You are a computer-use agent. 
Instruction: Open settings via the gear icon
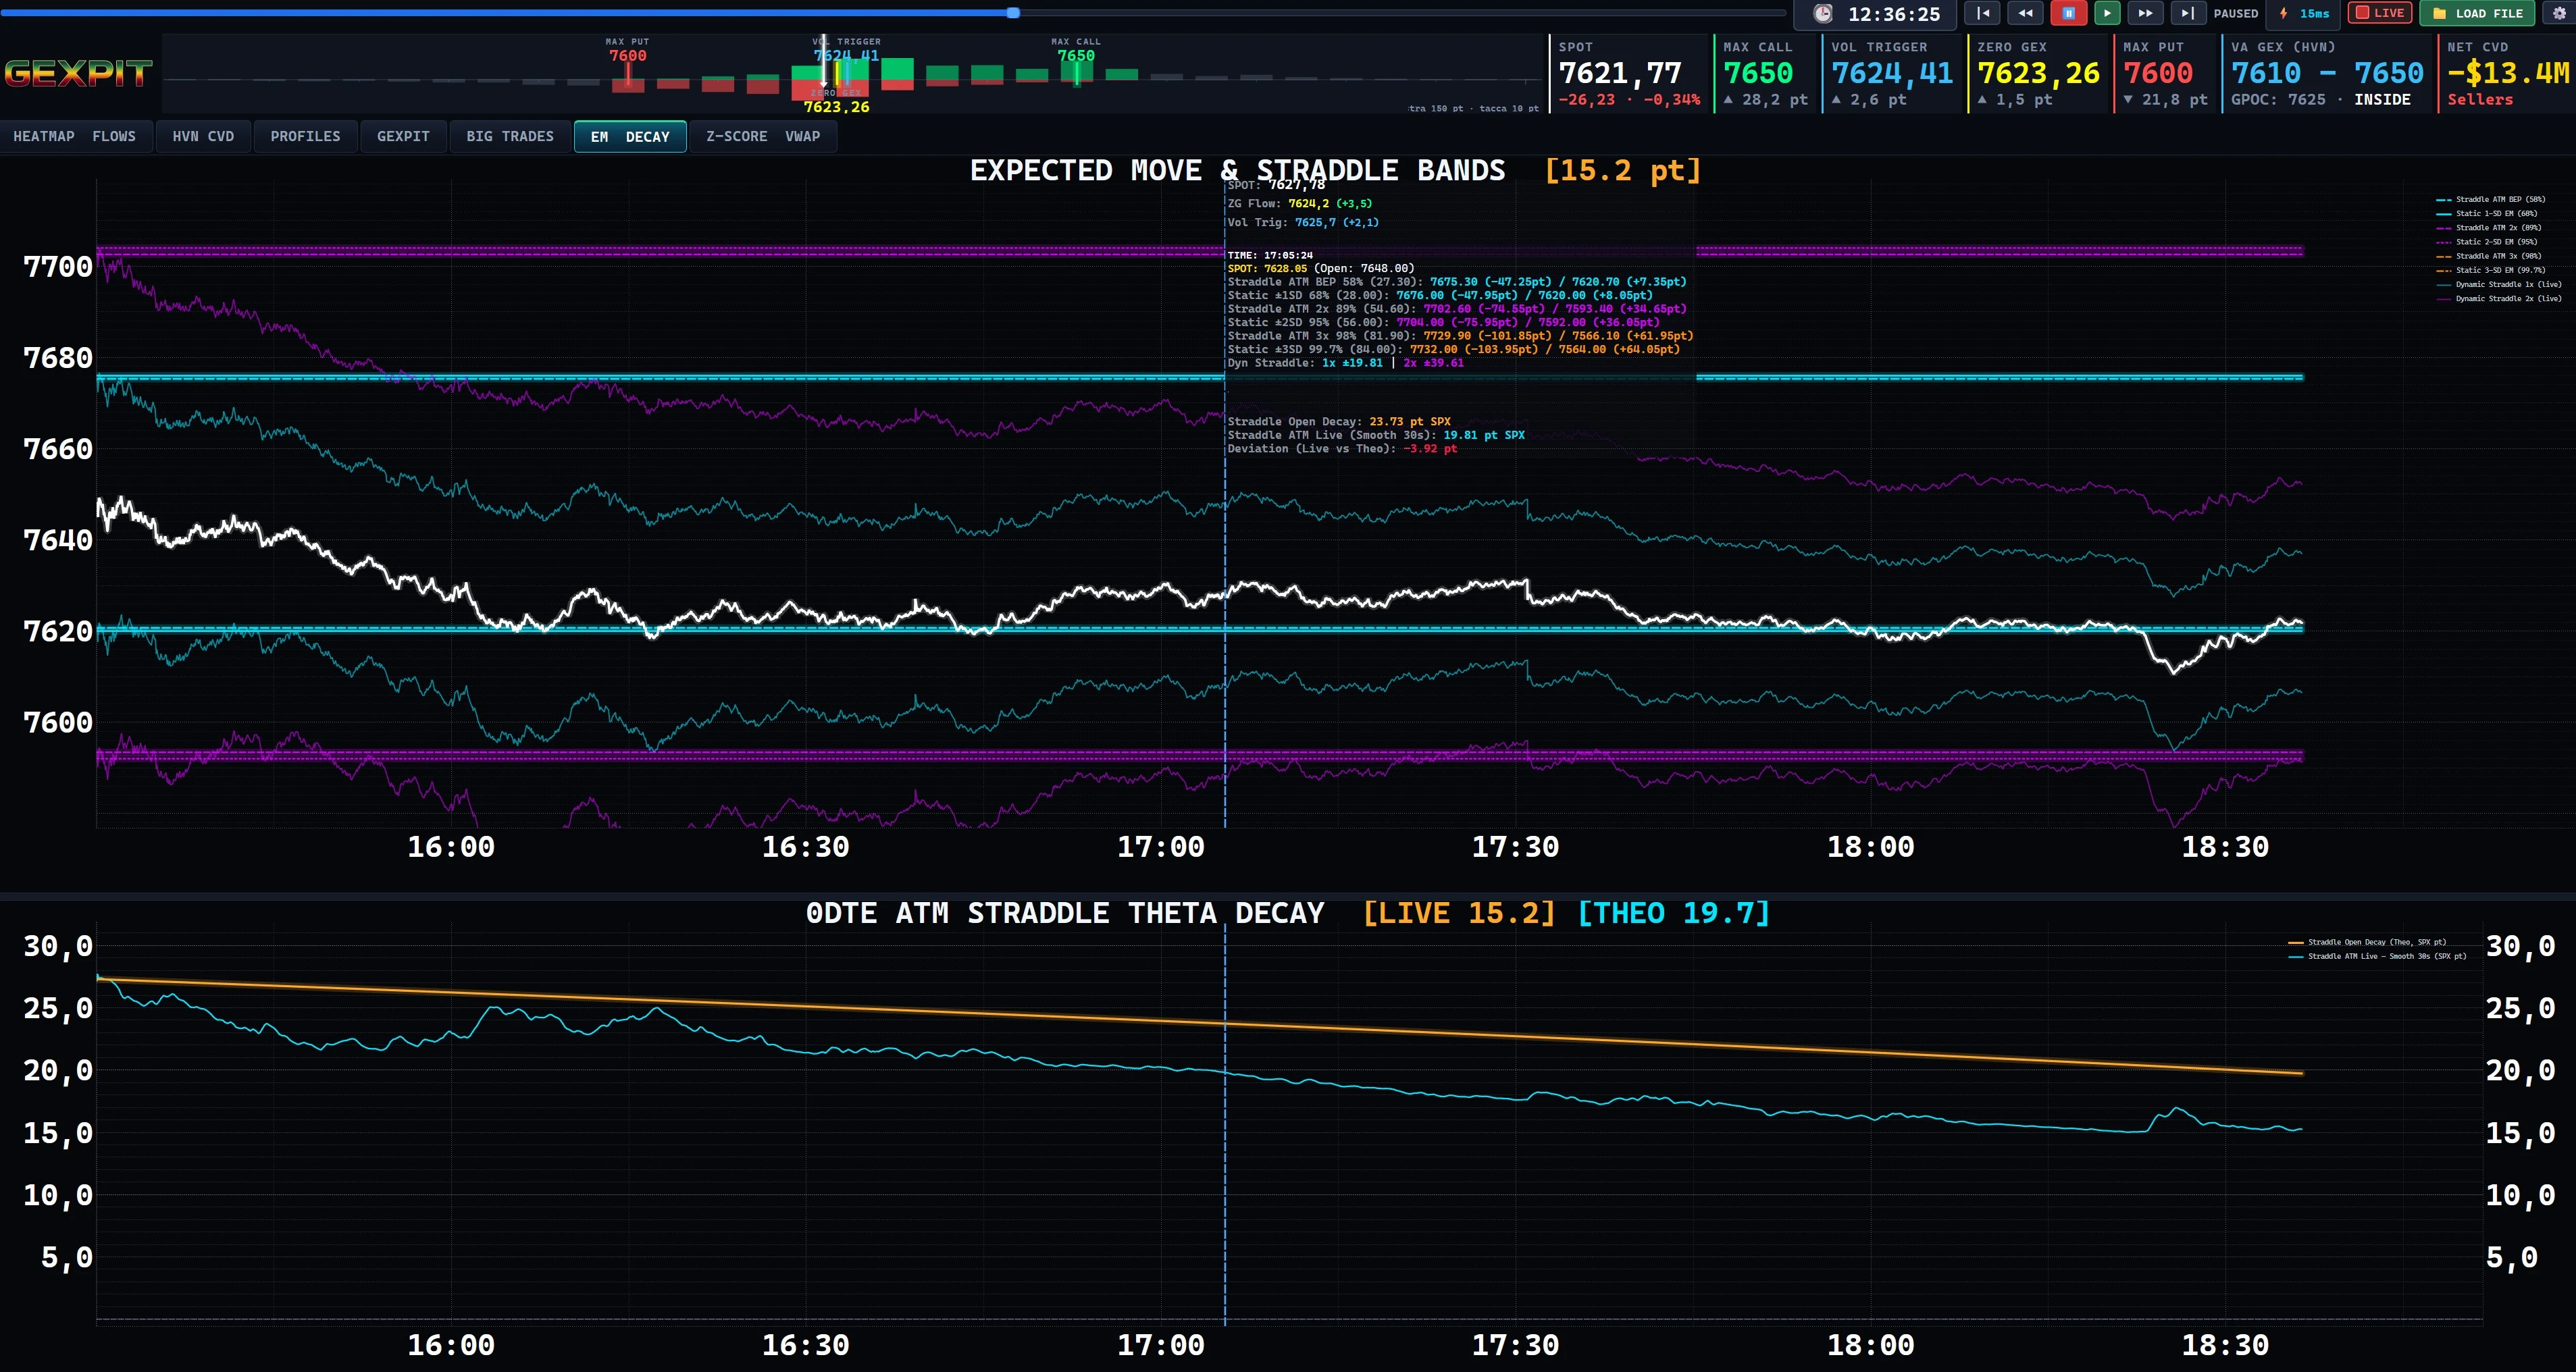click(2560, 13)
